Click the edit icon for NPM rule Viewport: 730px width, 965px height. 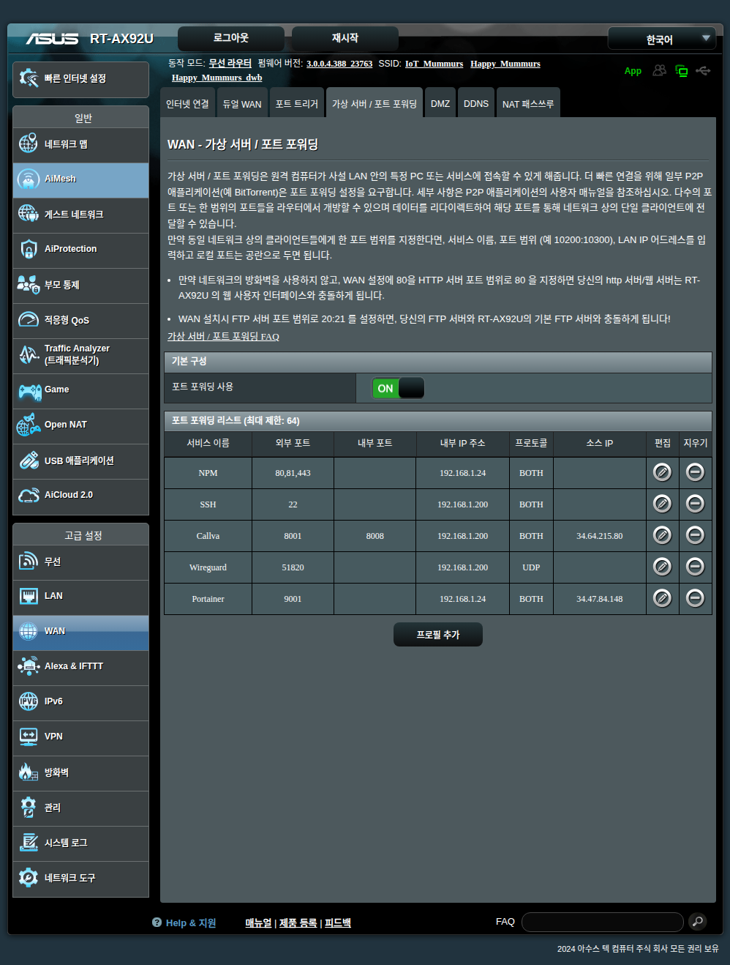tap(662, 472)
